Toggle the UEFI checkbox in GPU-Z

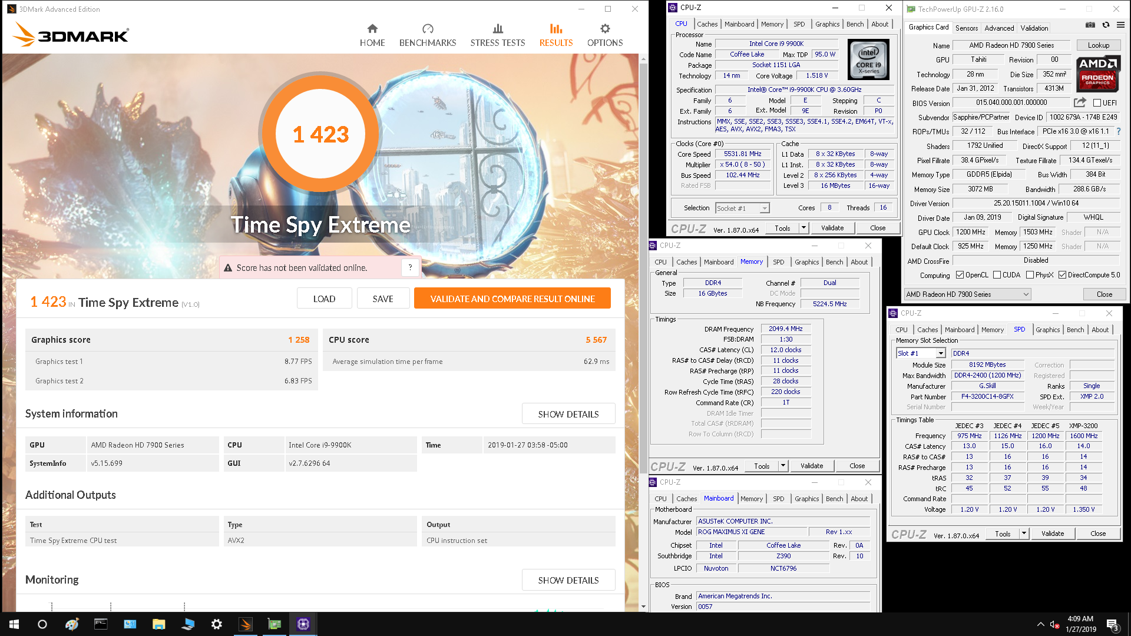[1097, 102]
